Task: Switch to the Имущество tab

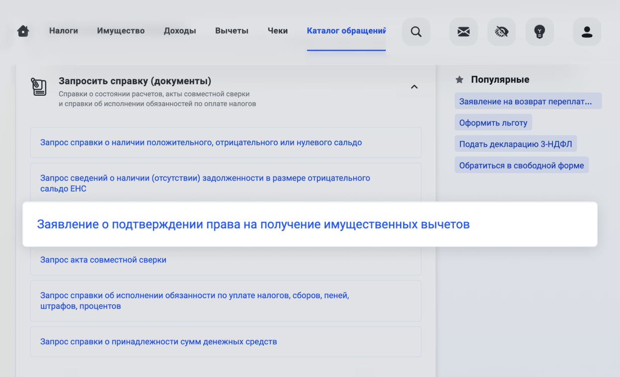Action: point(121,31)
